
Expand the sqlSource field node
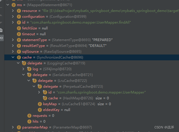pyautogui.click(x=13, y=52)
